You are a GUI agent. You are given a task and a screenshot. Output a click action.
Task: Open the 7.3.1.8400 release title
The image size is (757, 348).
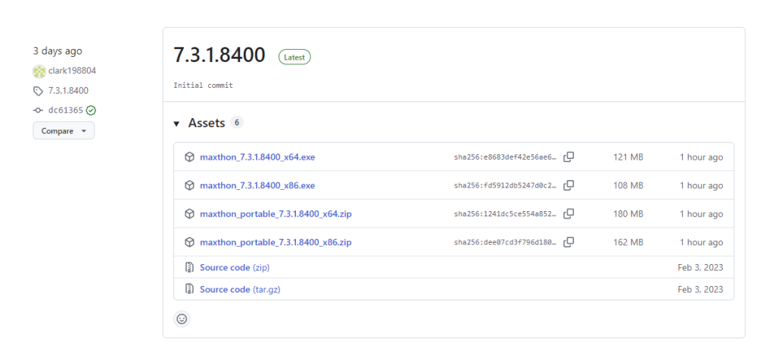pyautogui.click(x=220, y=55)
